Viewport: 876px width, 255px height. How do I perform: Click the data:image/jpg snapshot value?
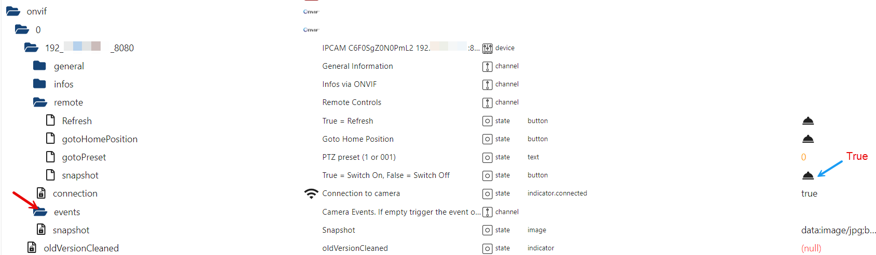(x=838, y=230)
